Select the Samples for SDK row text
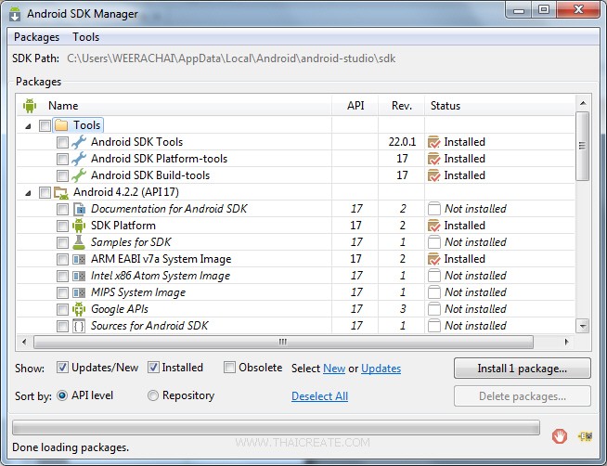Screen dimensions: 607x466 (131, 242)
